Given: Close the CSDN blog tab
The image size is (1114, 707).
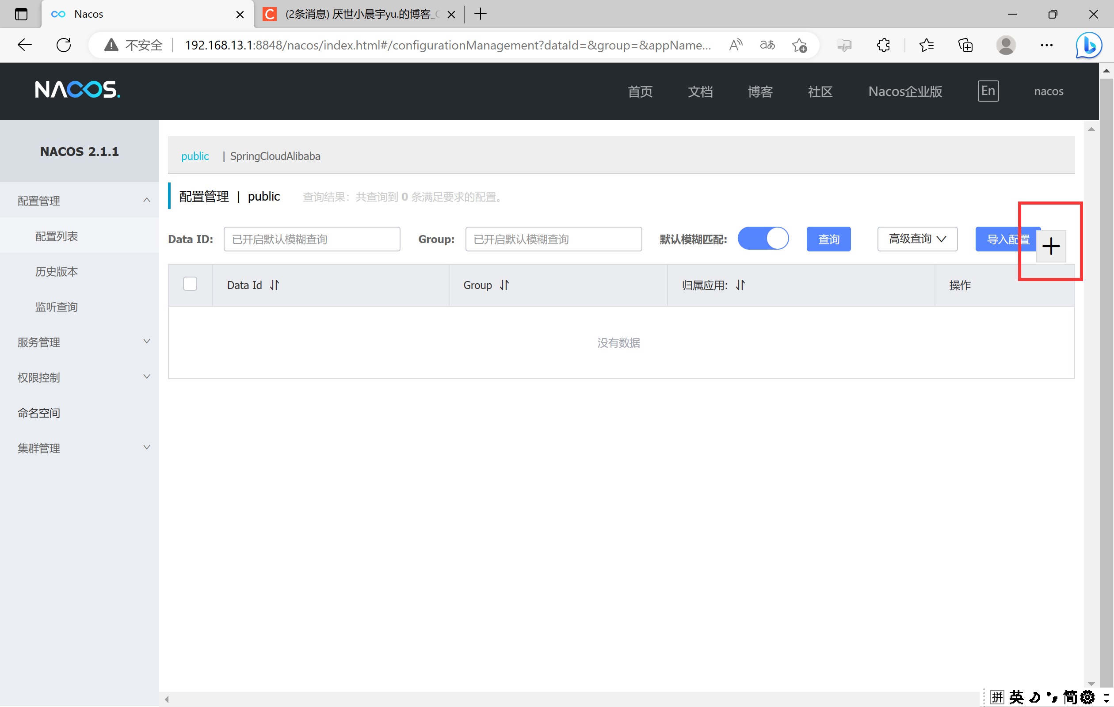Looking at the screenshot, I should point(451,14).
